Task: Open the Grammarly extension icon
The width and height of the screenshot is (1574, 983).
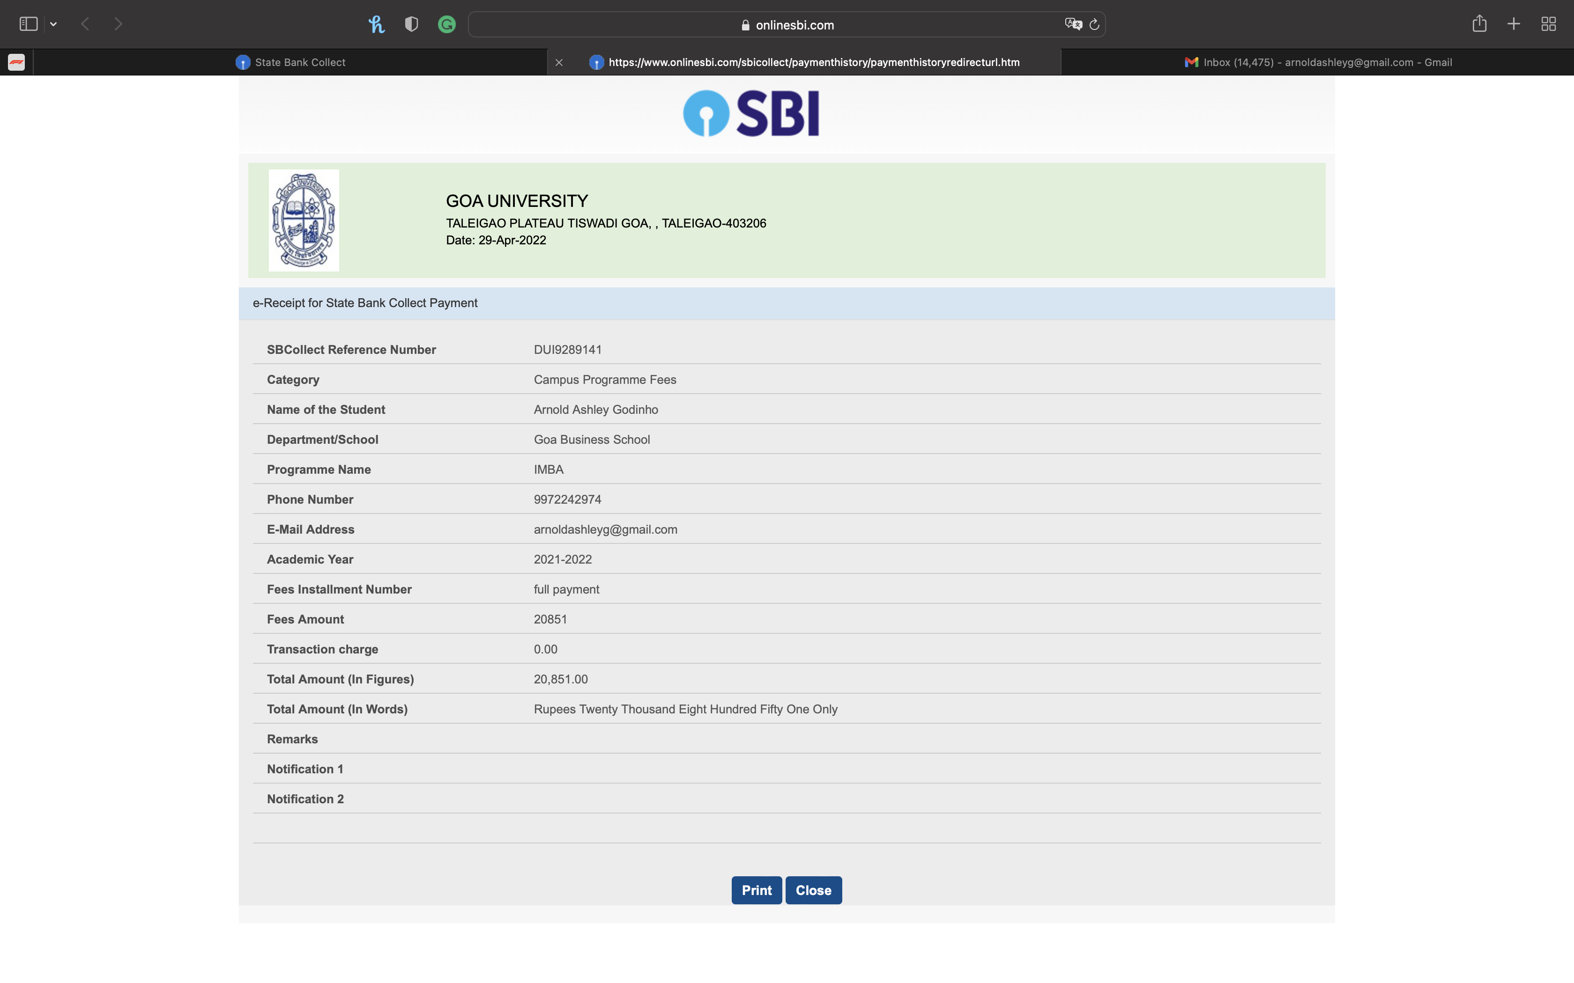Action: click(447, 25)
